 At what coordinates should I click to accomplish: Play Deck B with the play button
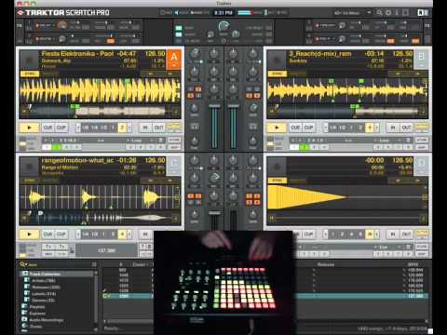pos(277,127)
